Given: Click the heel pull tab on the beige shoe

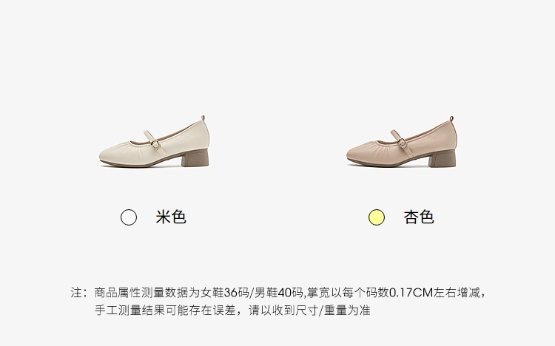Looking at the screenshot, I should (x=203, y=118).
